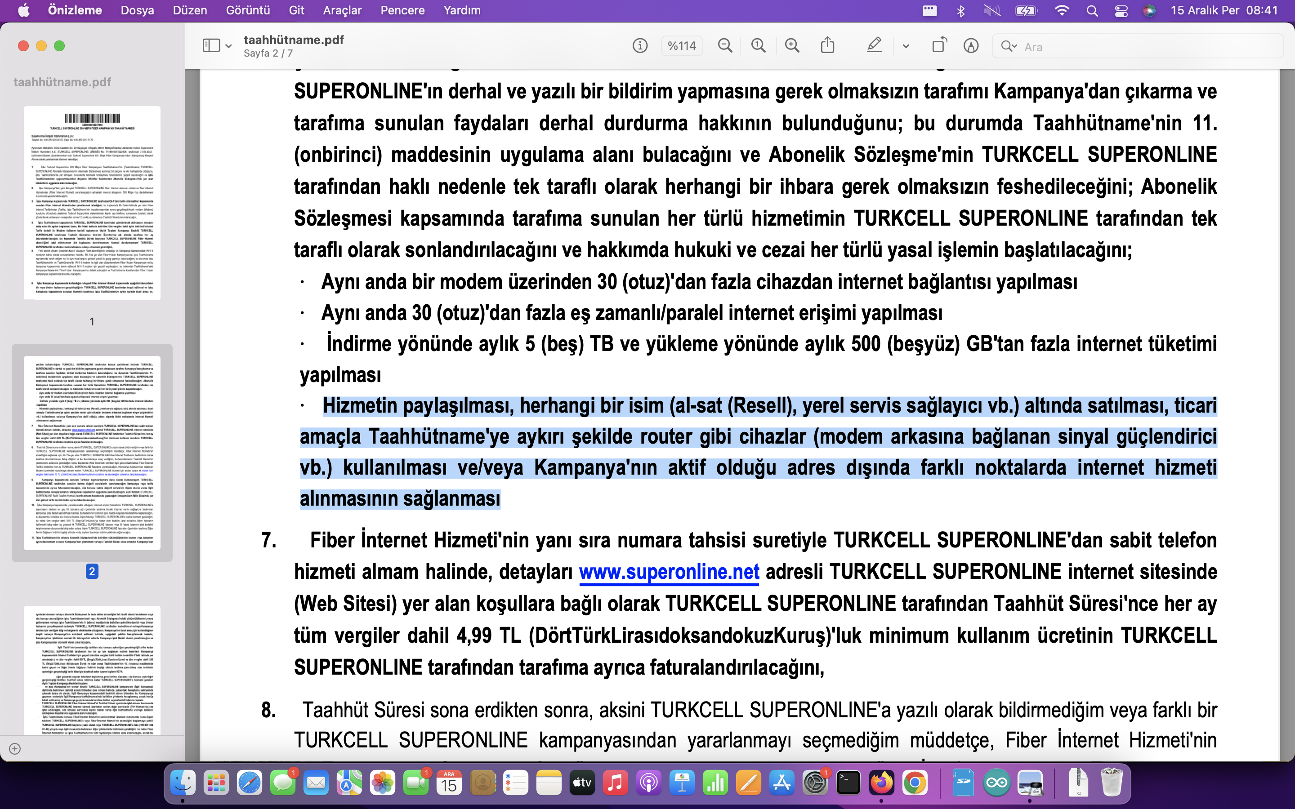The image size is (1295, 809).
Task: Open Mail from the Dock
Action: pos(316,783)
